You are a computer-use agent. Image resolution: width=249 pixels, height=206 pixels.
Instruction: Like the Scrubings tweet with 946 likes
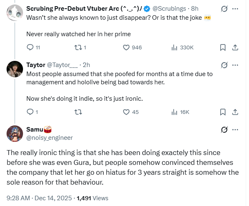(127, 47)
